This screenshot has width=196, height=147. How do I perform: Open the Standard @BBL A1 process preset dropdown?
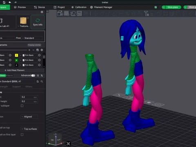click(18, 81)
